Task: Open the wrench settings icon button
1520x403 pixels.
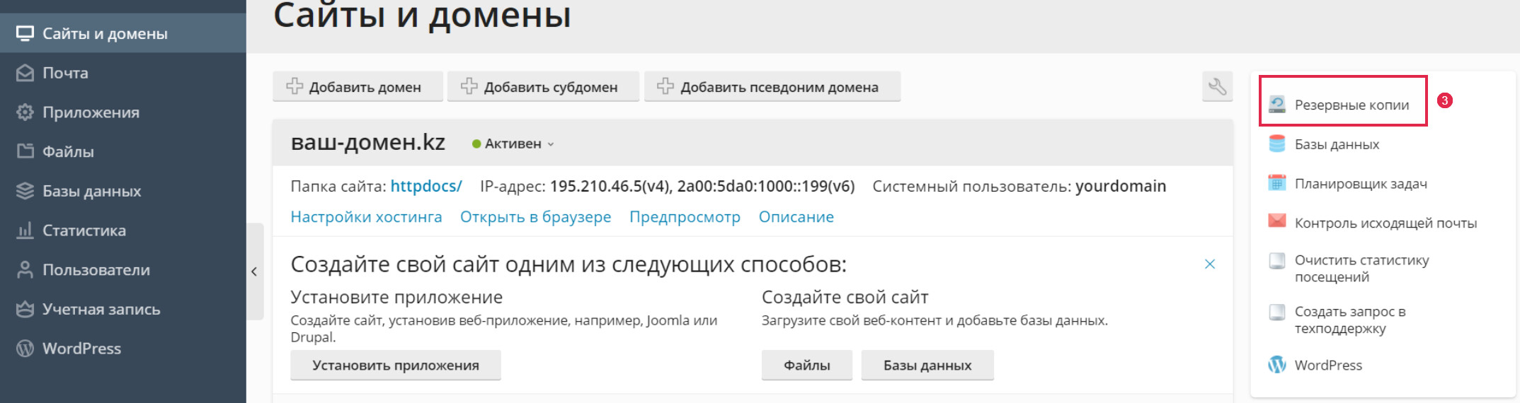Action: 1217,87
